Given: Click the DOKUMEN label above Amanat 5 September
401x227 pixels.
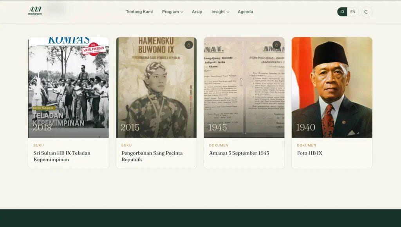Looking at the screenshot, I should pyautogui.click(x=219, y=145).
